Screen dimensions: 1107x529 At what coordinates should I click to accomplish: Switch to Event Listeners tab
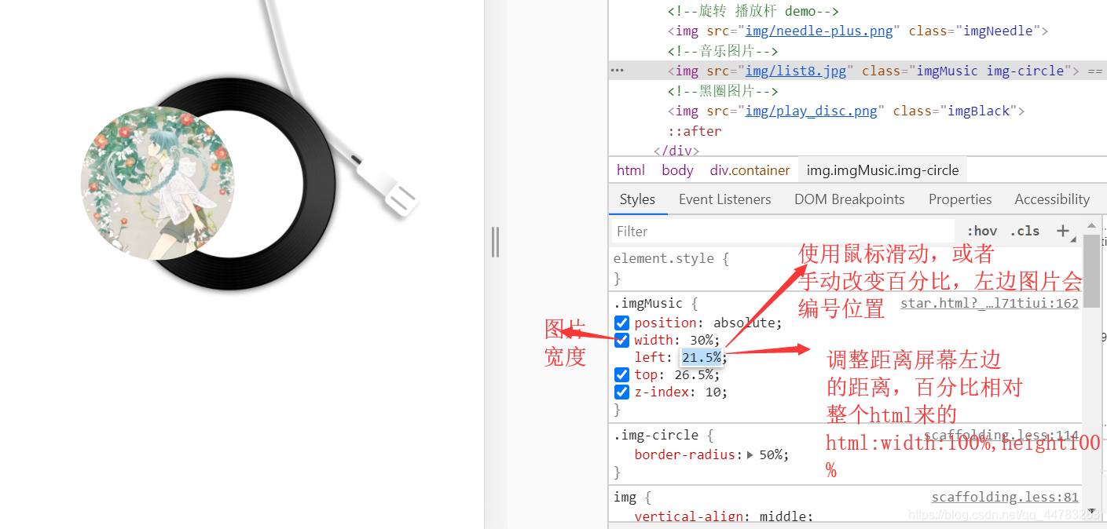tap(725, 199)
